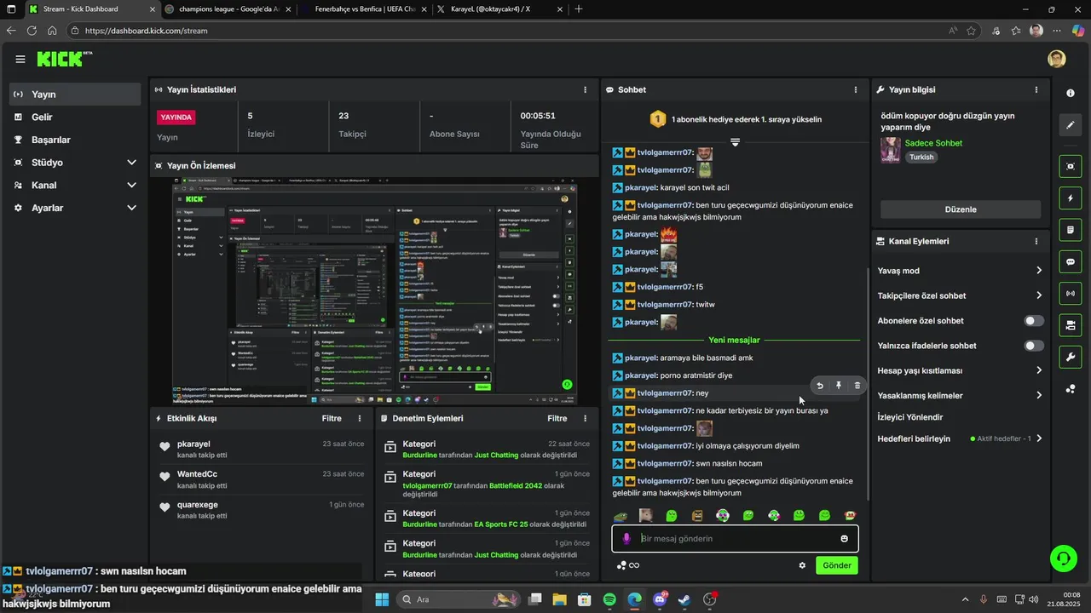Screen dimensions: 1091x613
Task: Open chat settings gear icon
Action: (802, 565)
